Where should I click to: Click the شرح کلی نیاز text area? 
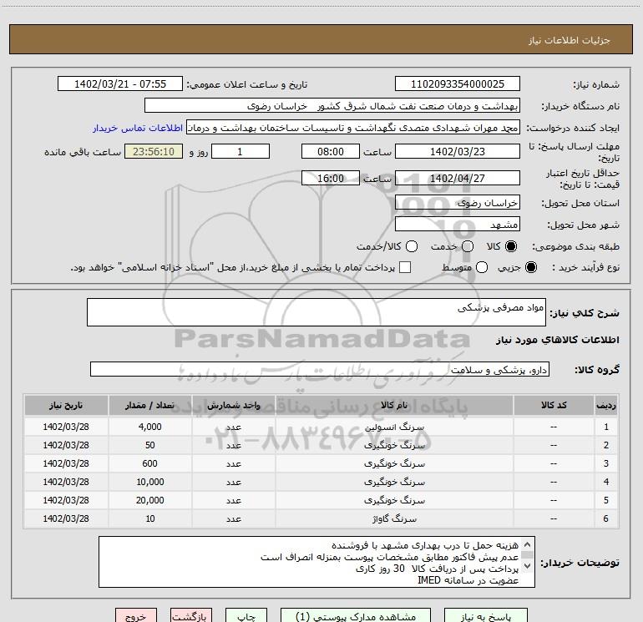point(316,312)
